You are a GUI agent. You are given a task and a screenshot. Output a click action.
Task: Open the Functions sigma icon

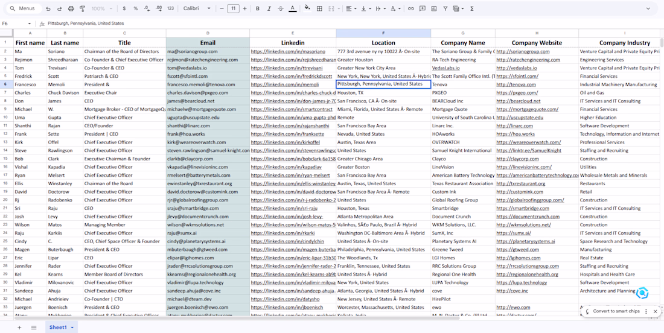(x=472, y=9)
